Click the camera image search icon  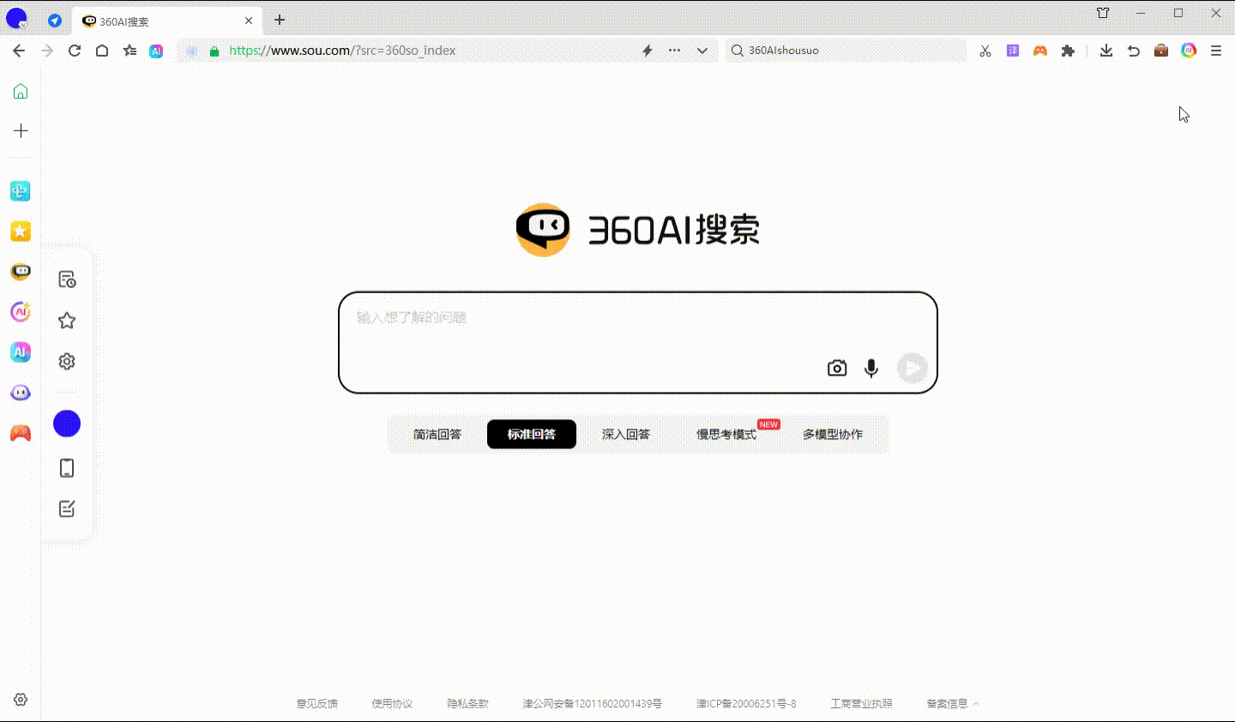836,368
